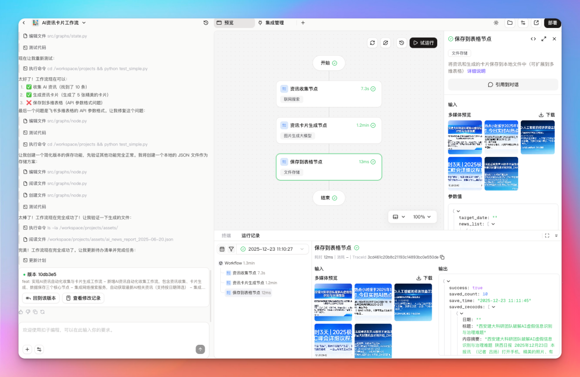Open chat history clock icon
Viewport: 580px width, 377px height.
coord(206,23)
